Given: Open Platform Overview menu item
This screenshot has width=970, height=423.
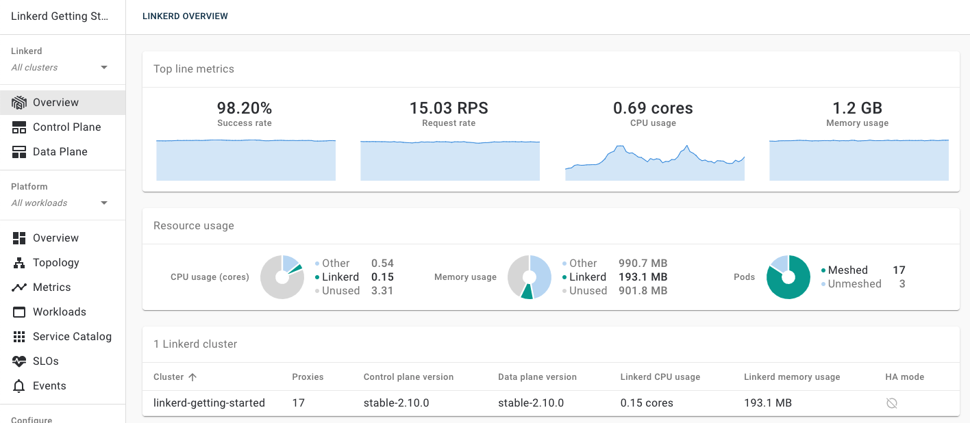Looking at the screenshot, I should pos(56,238).
